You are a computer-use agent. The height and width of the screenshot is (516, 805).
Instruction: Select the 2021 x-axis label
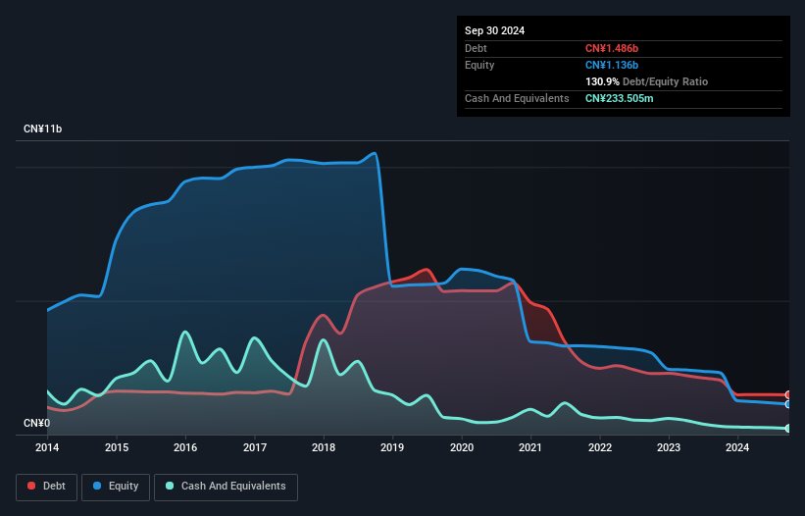[530, 447]
